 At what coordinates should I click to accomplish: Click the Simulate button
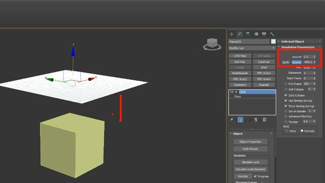pyautogui.click(x=243, y=176)
